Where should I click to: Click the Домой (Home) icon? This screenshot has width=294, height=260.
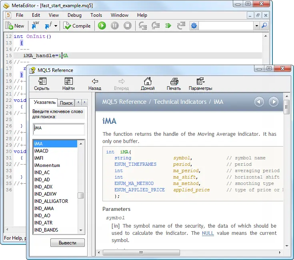(148, 84)
